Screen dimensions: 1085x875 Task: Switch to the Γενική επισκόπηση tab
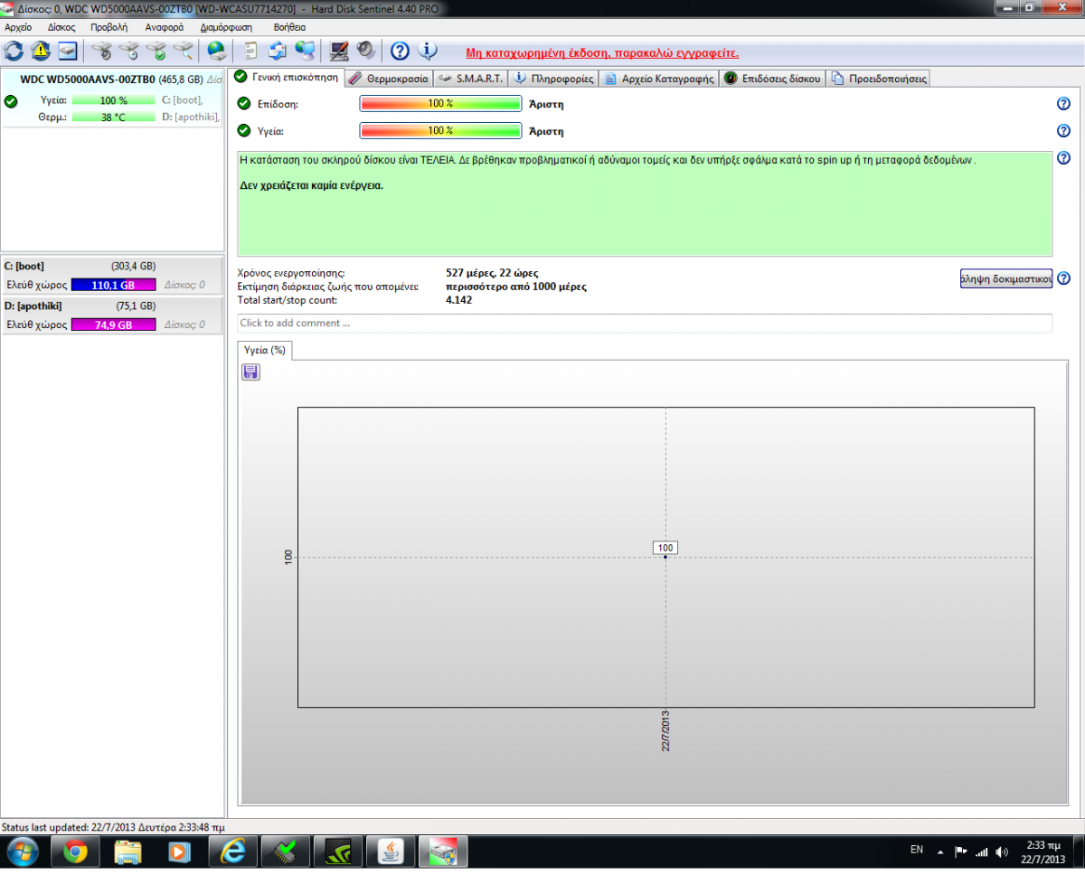point(286,77)
